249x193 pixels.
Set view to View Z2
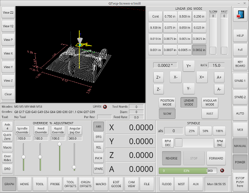(x=8, y=12)
